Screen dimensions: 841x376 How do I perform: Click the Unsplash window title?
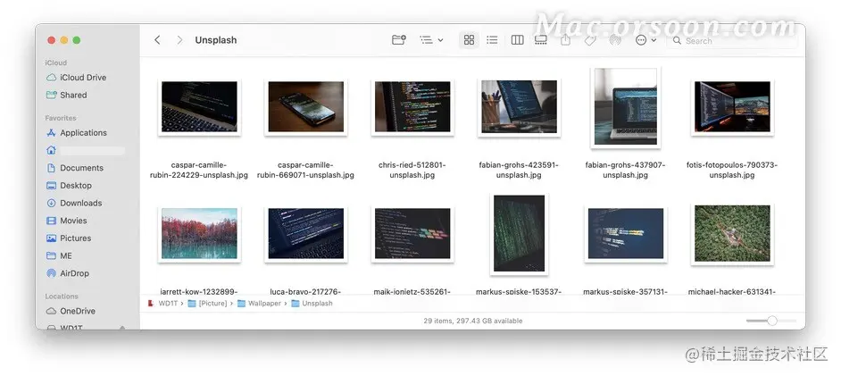[x=216, y=40]
